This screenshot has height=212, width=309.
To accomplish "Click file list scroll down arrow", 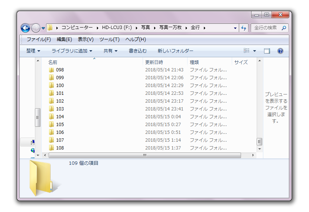I will click(x=260, y=149).
